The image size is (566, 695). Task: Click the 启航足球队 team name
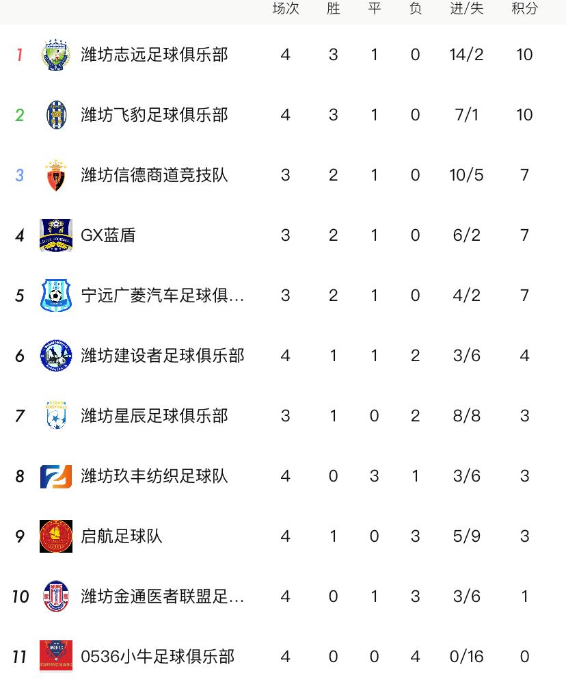122,536
